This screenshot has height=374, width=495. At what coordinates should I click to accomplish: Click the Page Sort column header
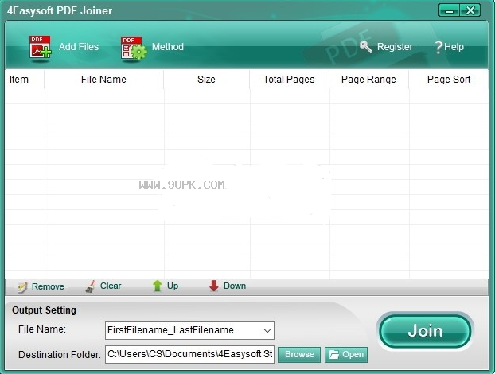449,80
